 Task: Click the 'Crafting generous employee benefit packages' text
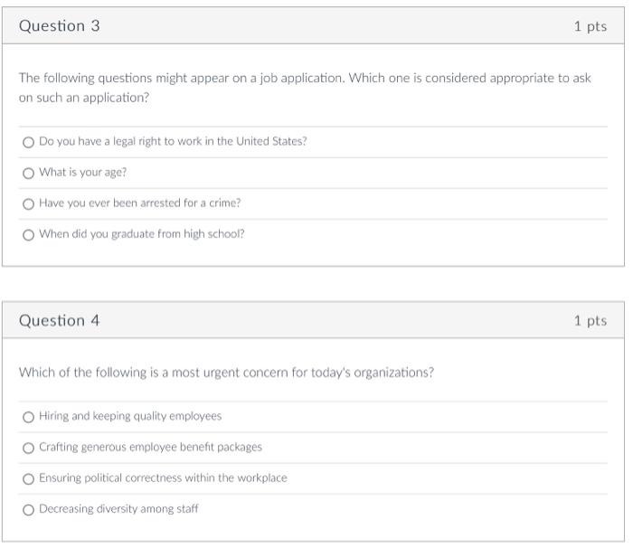pos(150,448)
